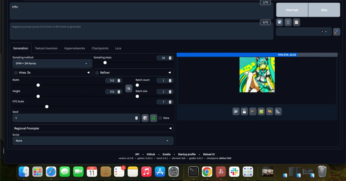
Task: Click the Width slider handle
Action: [x=38, y=85]
